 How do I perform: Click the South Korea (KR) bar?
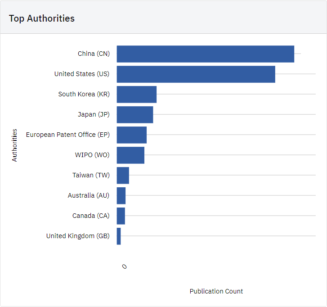coord(136,95)
